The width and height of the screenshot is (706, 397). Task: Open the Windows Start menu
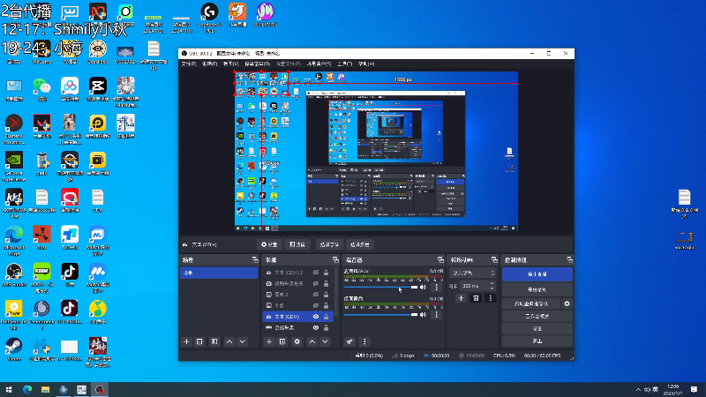point(9,389)
